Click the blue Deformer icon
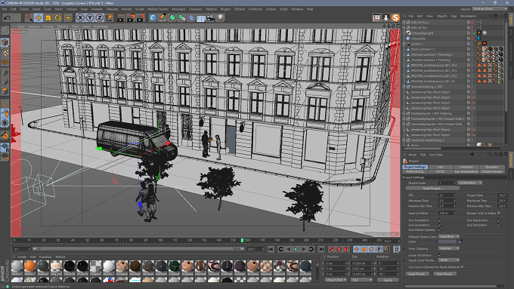This screenshot has height=289, width=514. 192,17
